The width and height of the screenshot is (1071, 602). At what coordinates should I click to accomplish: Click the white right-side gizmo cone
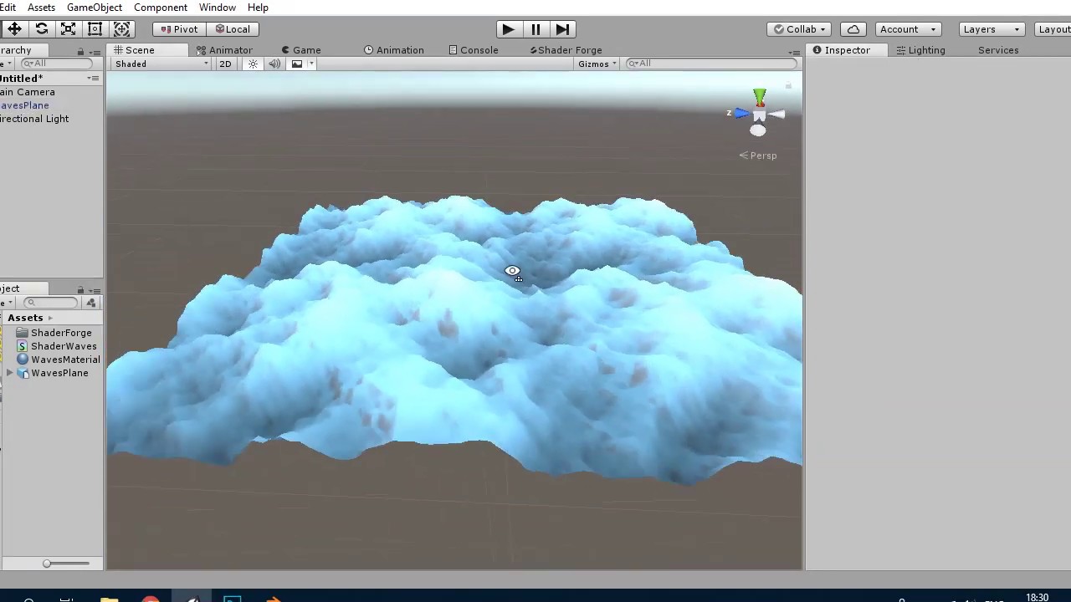(x=776, y=115)
